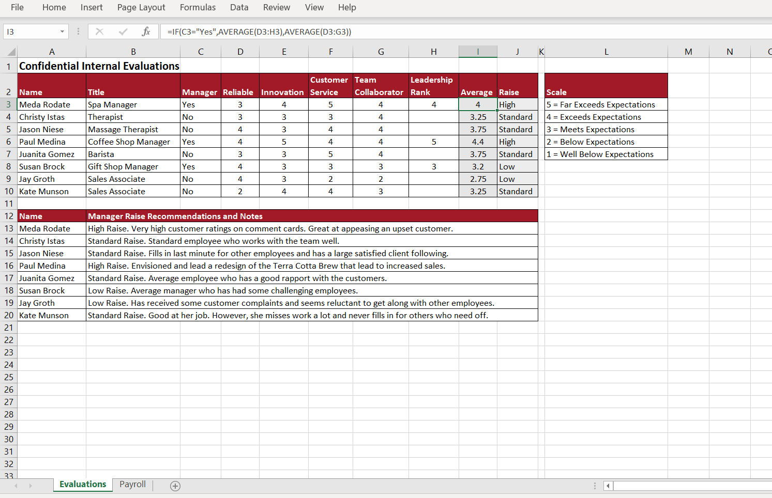Open the Formulas tab
The image size is (772, 498).
tap(198, 7)
